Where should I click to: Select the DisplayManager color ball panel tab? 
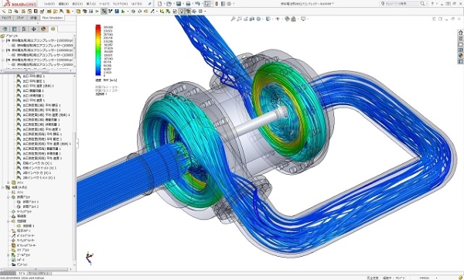[43, 29]
